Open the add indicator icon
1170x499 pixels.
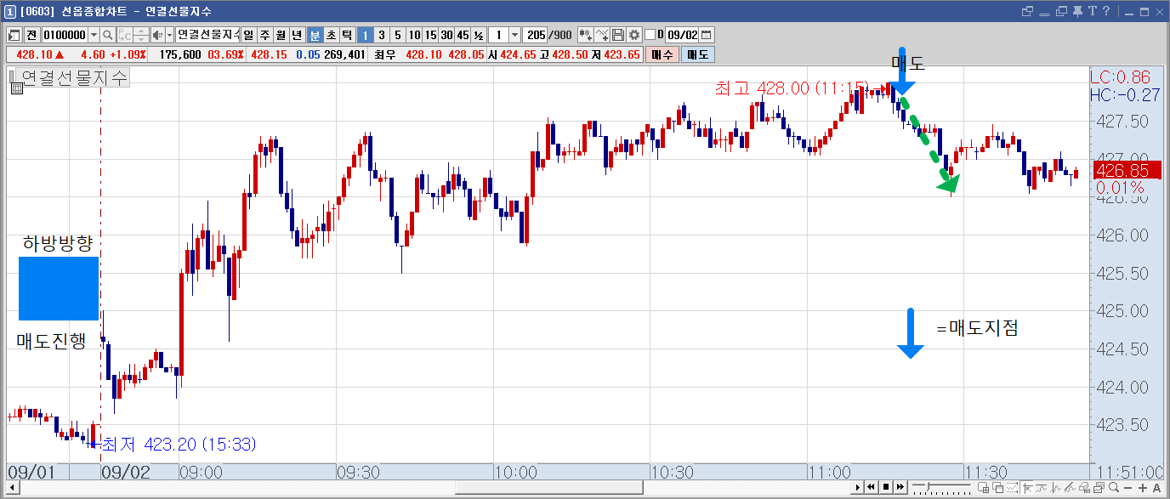(585, 35)
